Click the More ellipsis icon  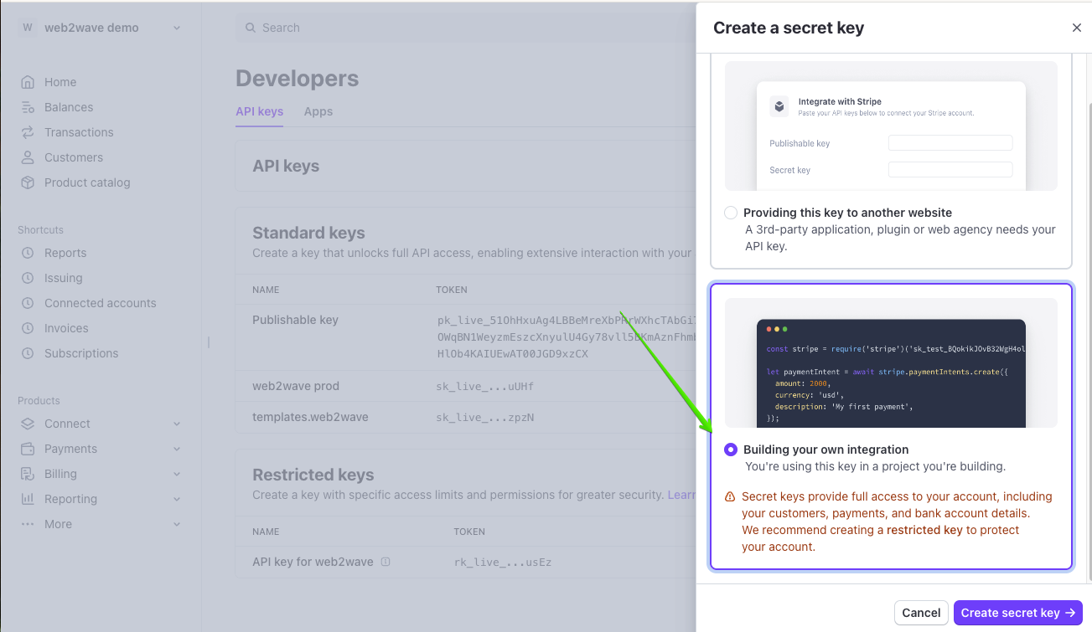pos(28,524)
